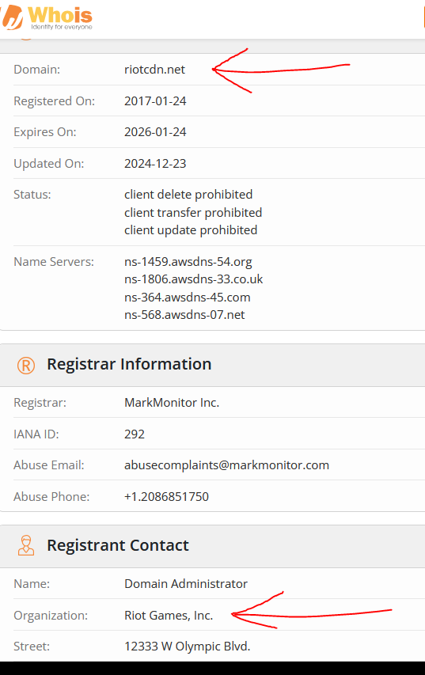The height and width of the screenshot is (675, 425).
Task: Click abusecomplaints@markmonitor.com email
Action: click(x=226, y=465)
